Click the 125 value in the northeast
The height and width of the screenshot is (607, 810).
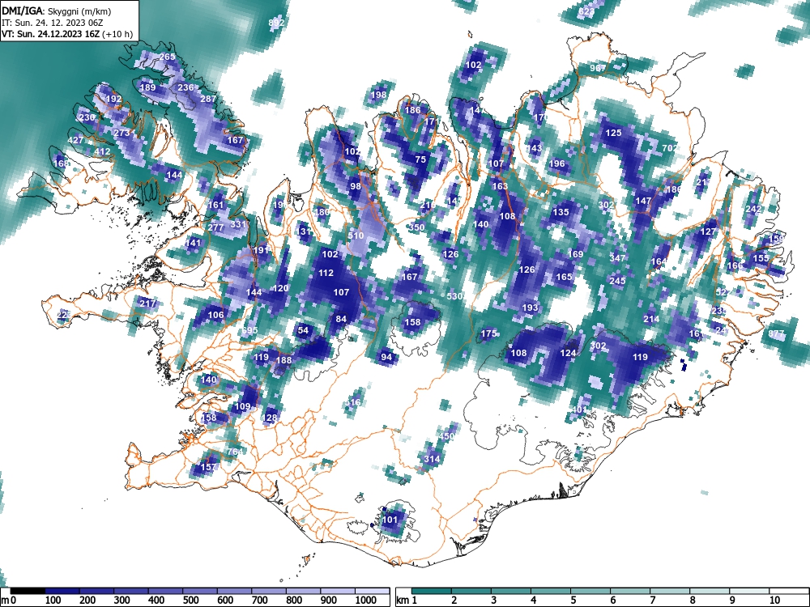[x=613, y=134]
